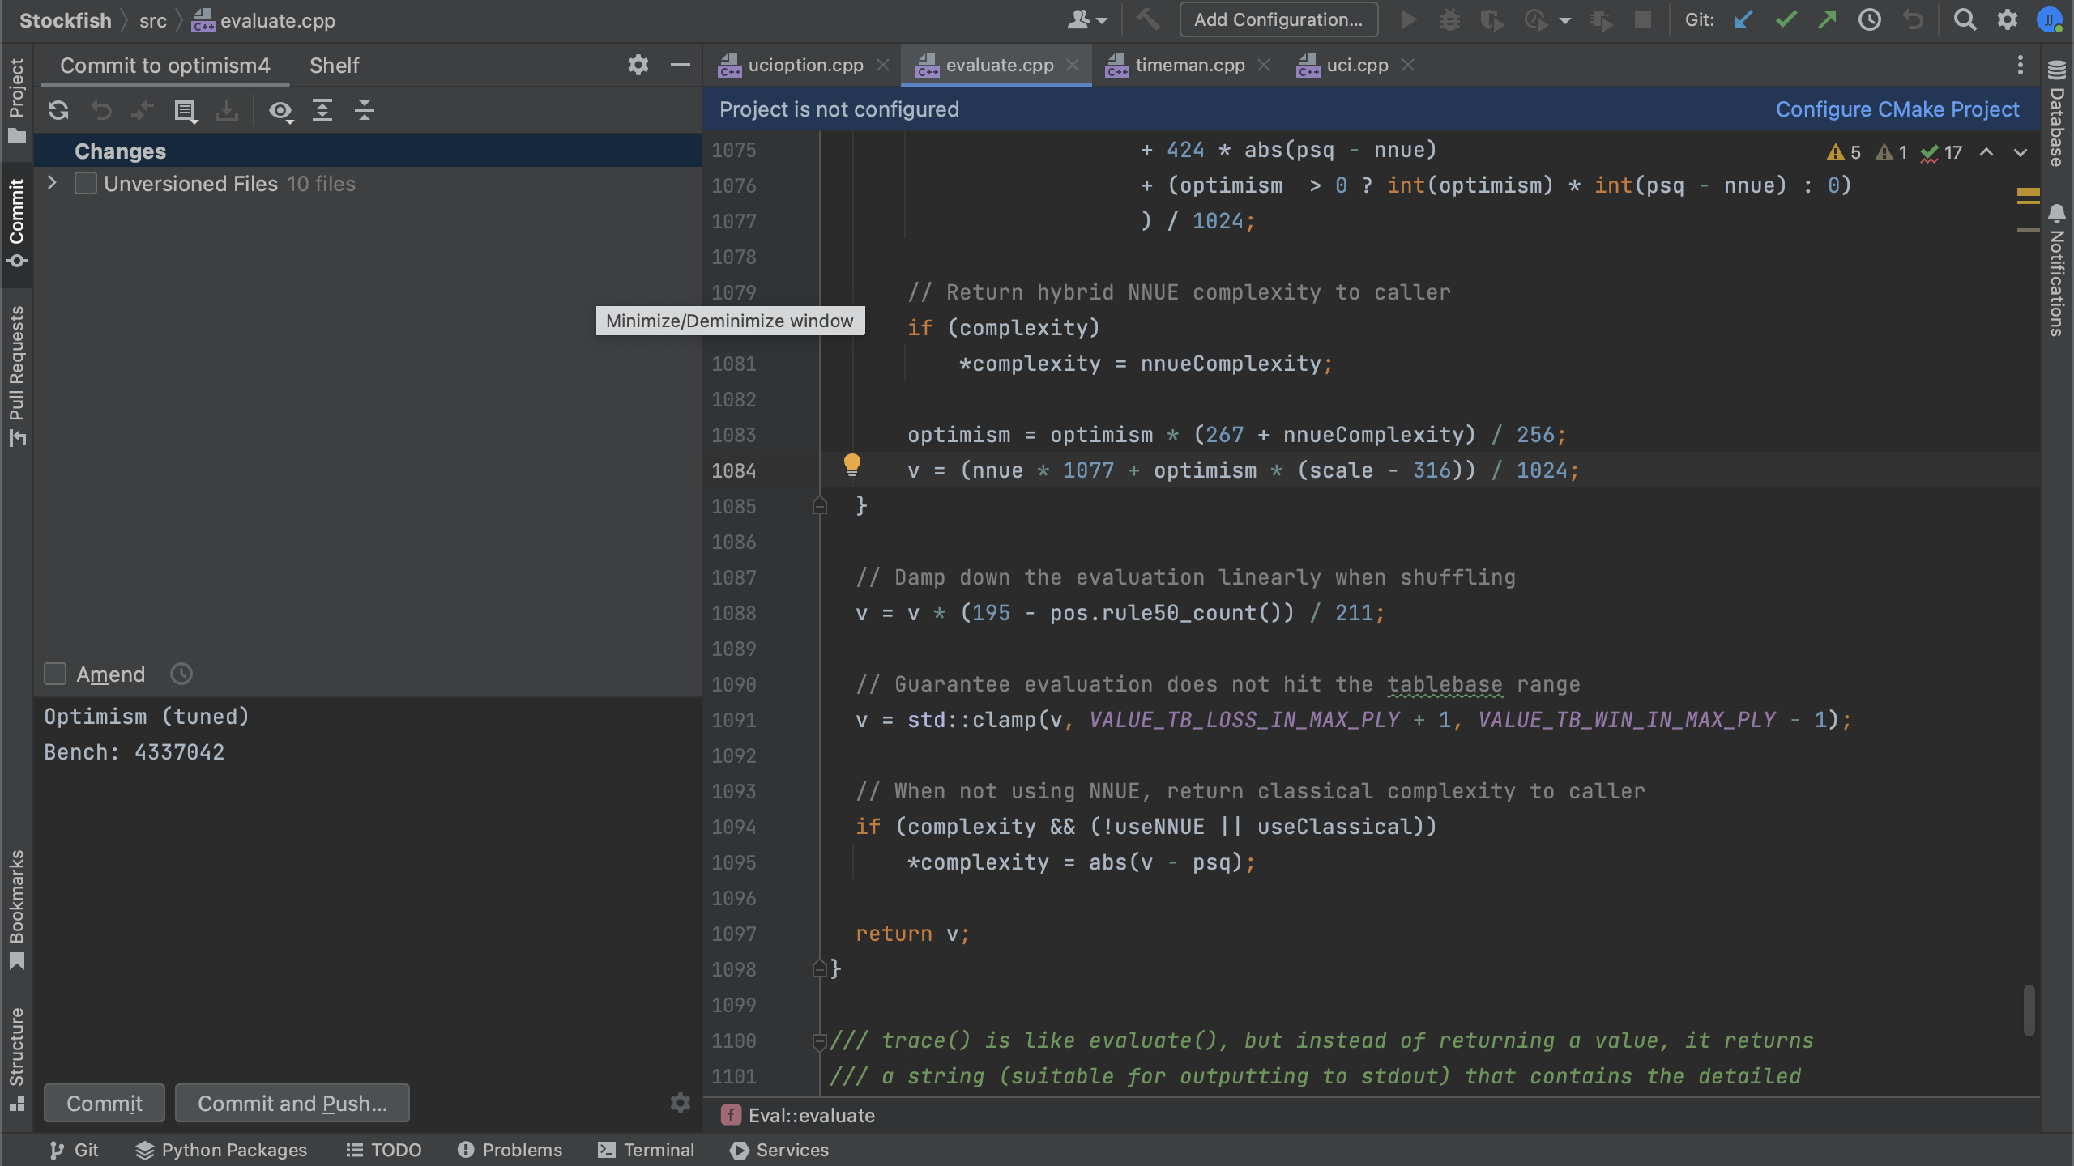Viewport: 2074px width, 1166px height.
Task: Open Git history with the clock icon
Action: pyautogui.click(x=1870, y=19)
